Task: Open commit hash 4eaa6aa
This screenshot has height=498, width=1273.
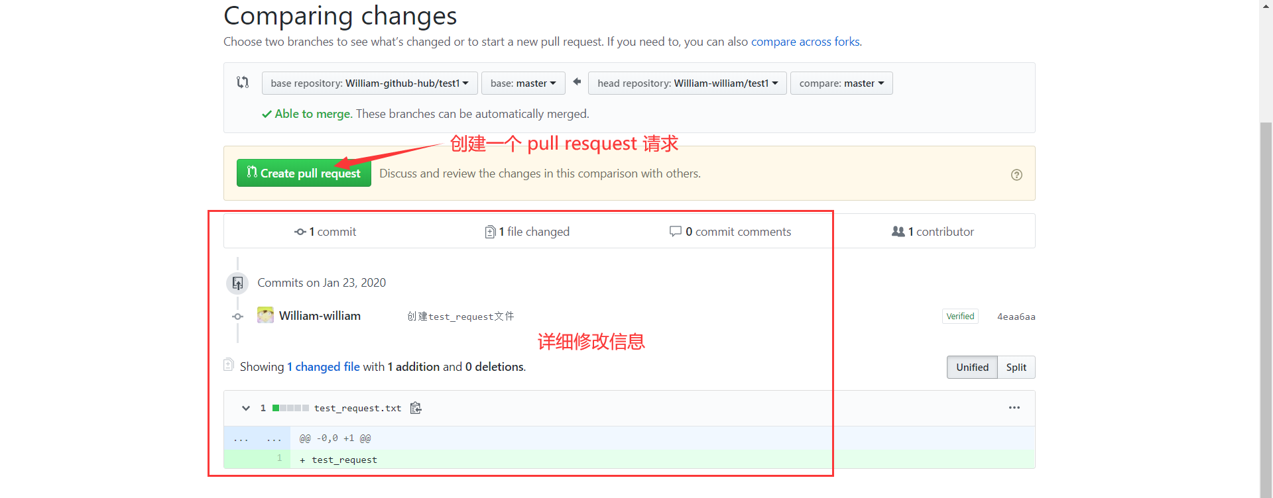Action: (1016, 317)
